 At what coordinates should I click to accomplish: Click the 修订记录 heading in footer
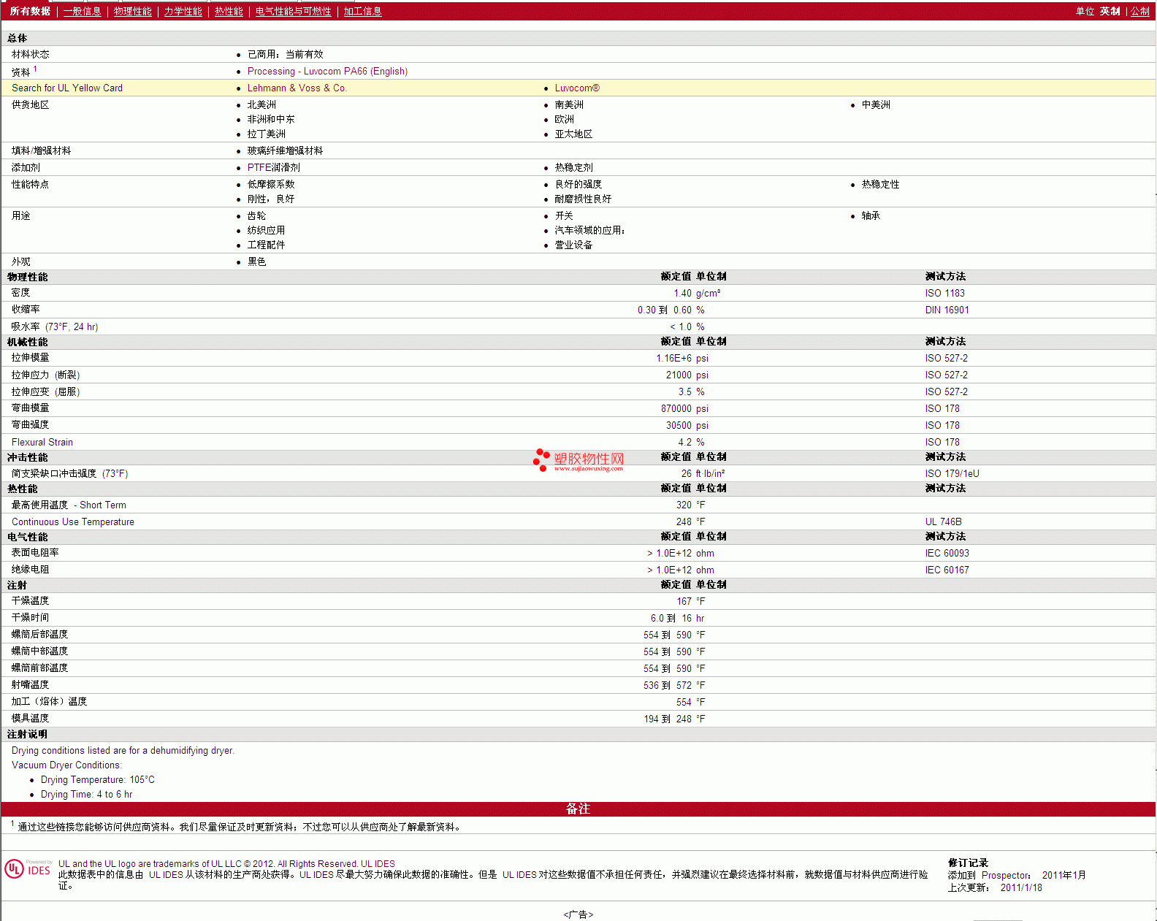pos(968,863)
